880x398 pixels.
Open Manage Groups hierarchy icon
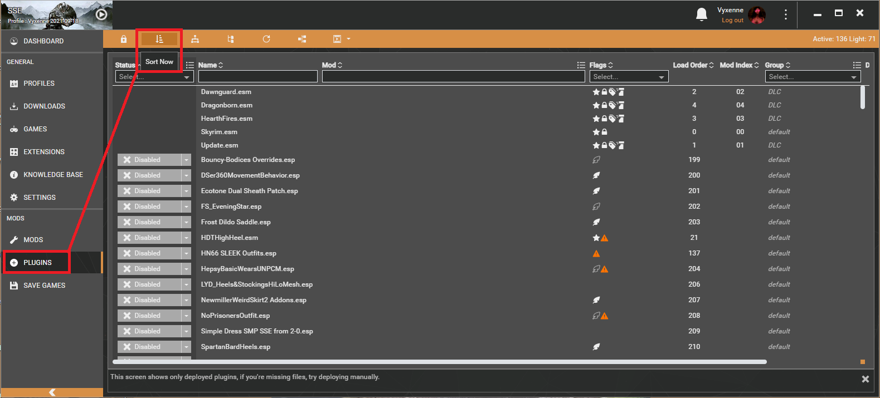[x=195, y=39]
